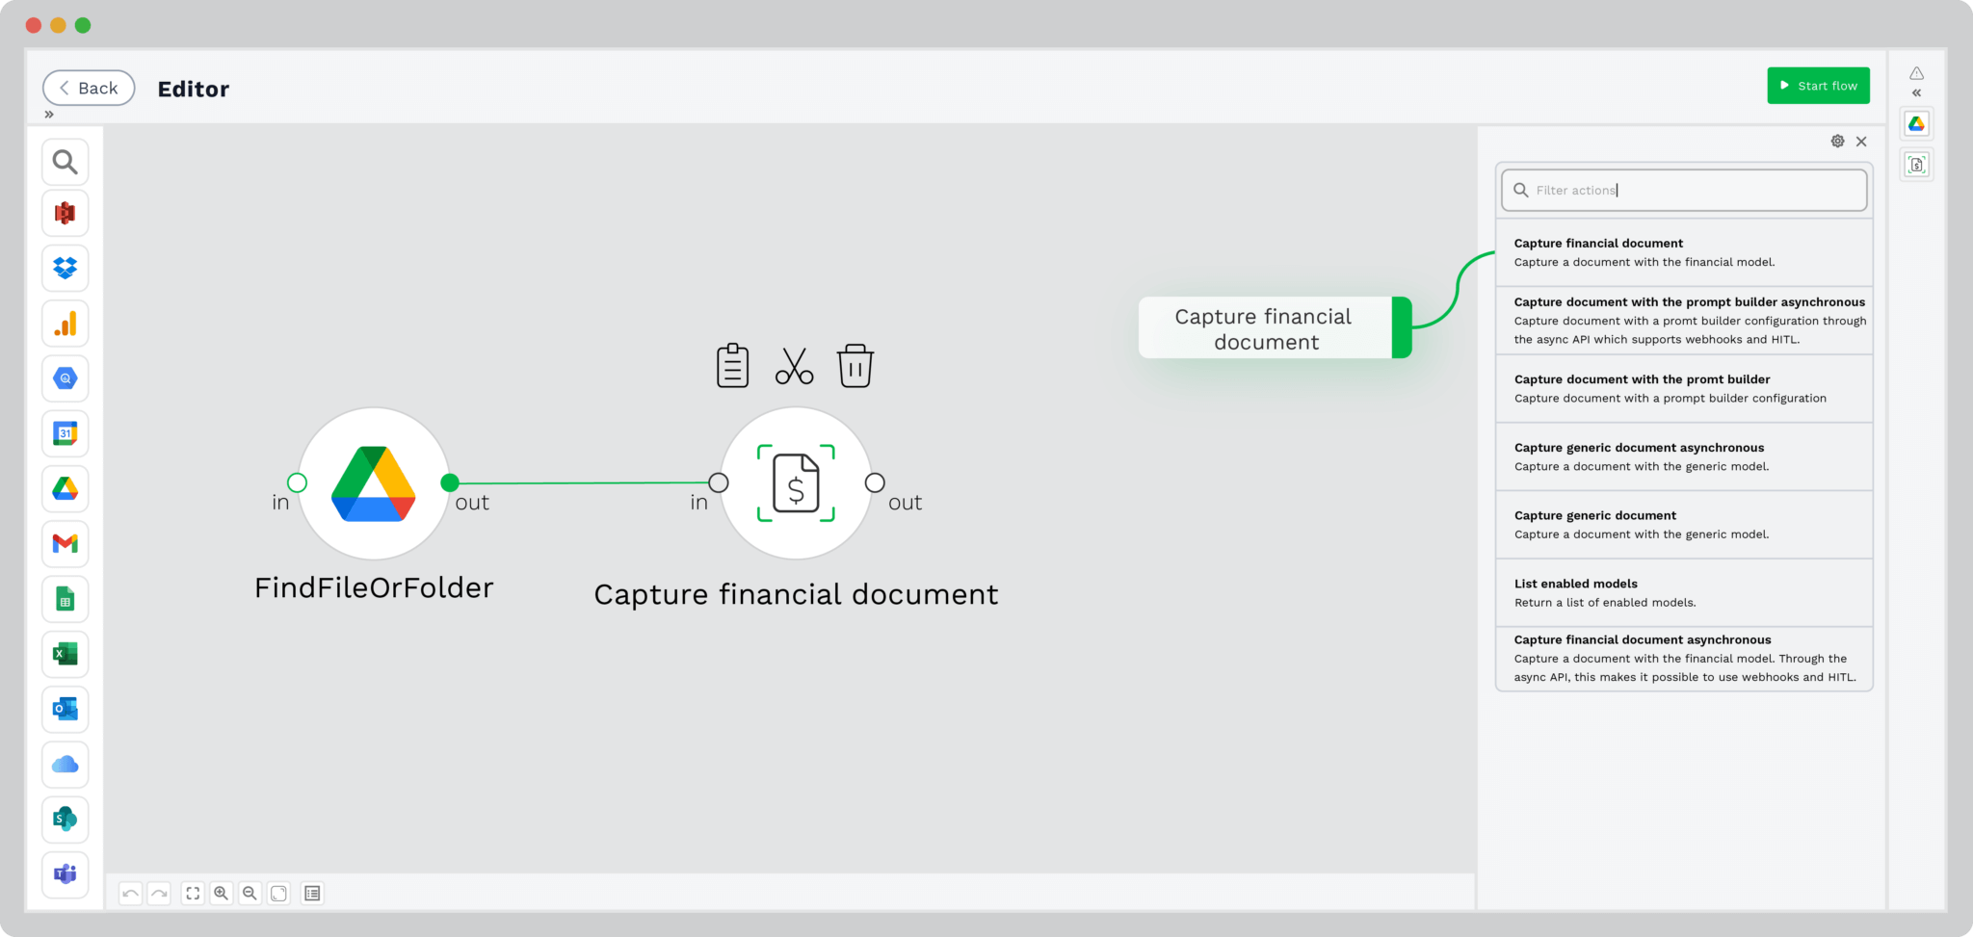This screenshot has width=1973, height=937.
Task: Copy the node using the clipboard icon
Action: (x=732, y=364)
